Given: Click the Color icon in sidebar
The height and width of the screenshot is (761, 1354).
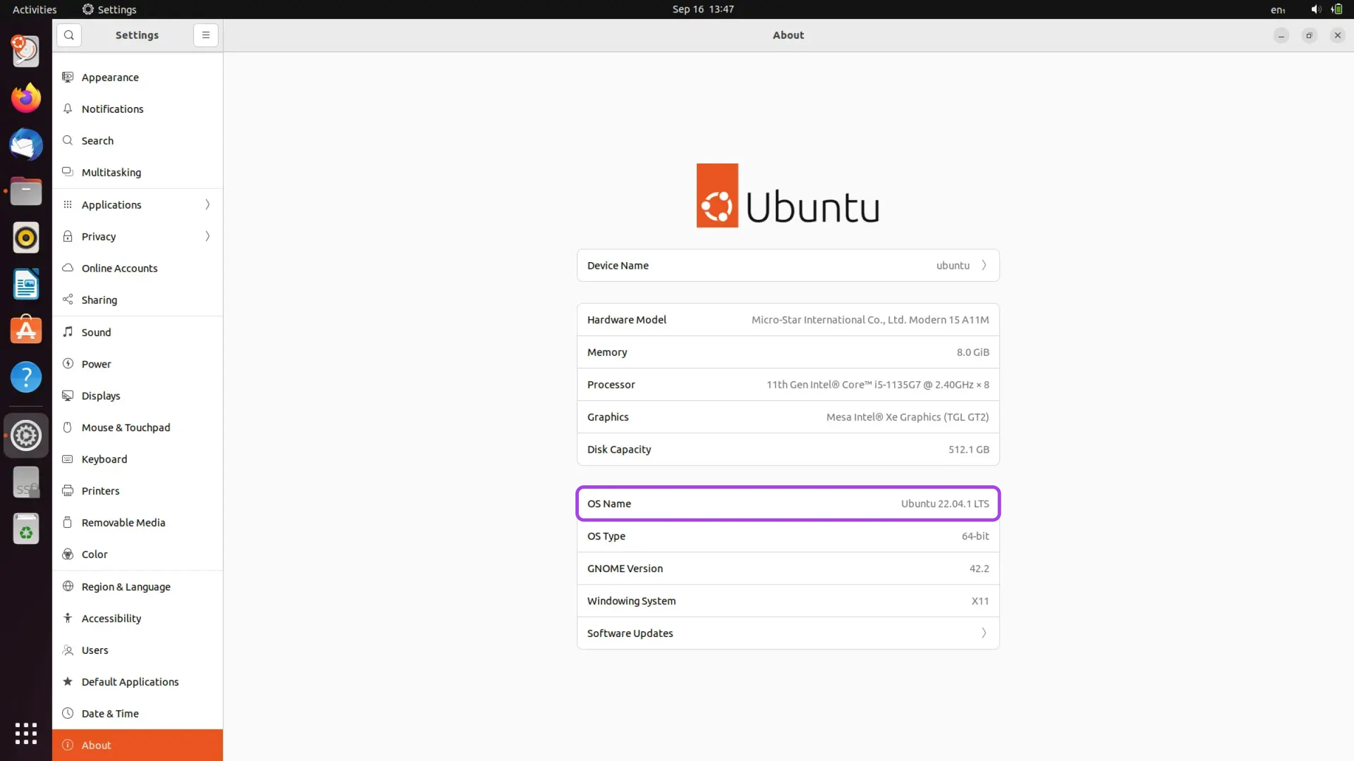Looking at the screenshot, I should [68, 554].
